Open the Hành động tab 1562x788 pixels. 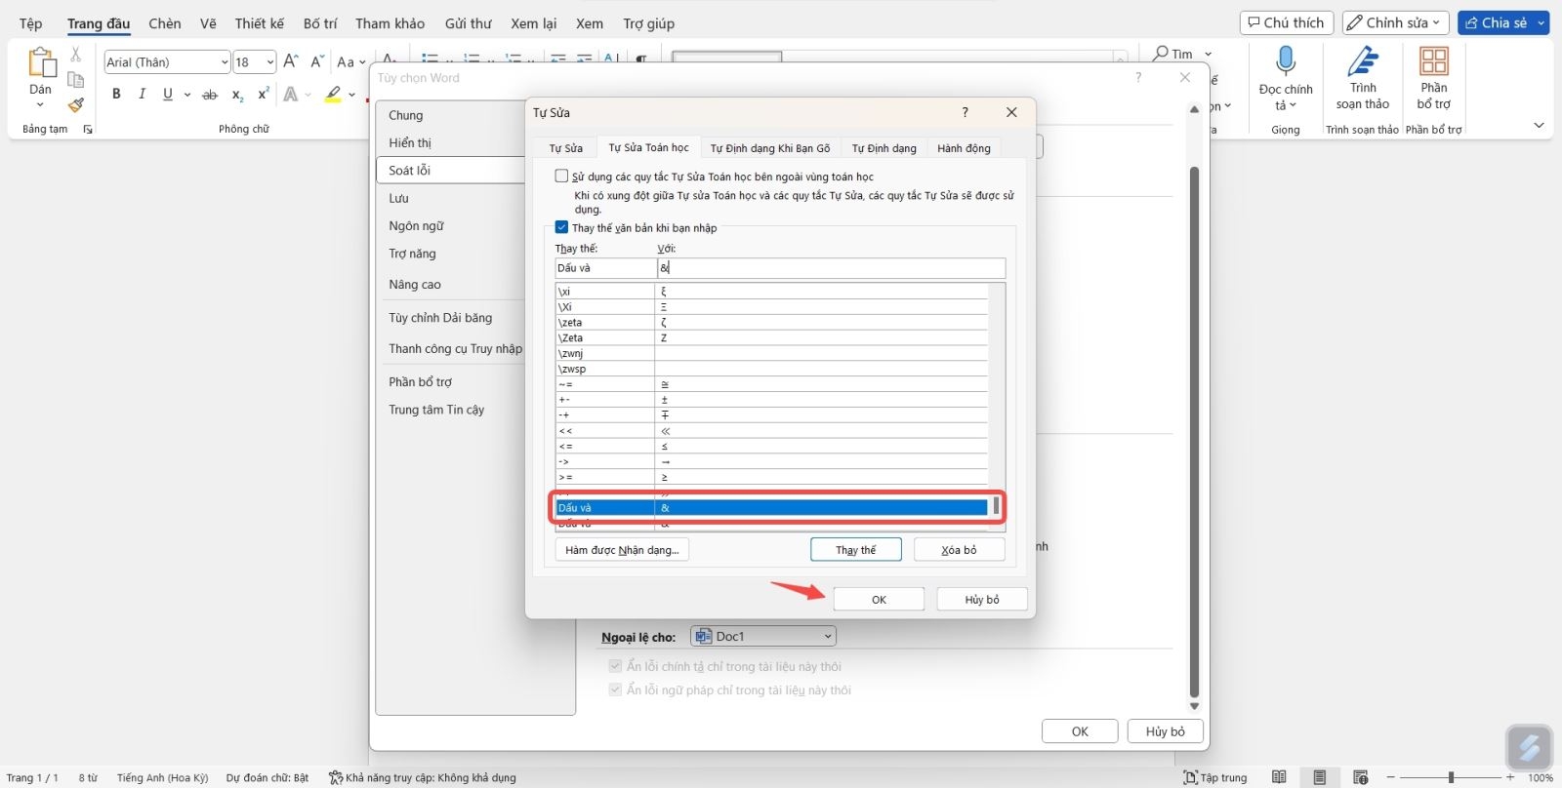pyautogui.click(x=964, y=148)
